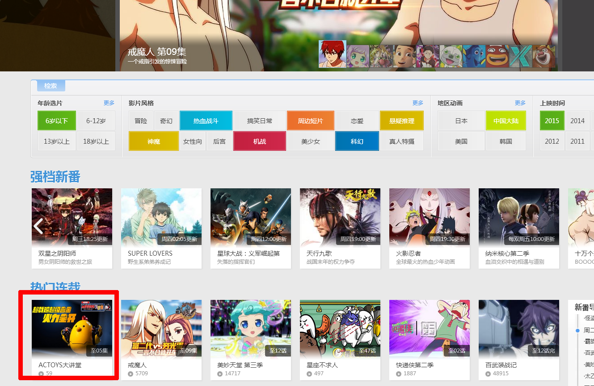The height and width of the screenshot is (386, 594).
Task: Filter by 冒险 style
Action: (x=141, y=120)
